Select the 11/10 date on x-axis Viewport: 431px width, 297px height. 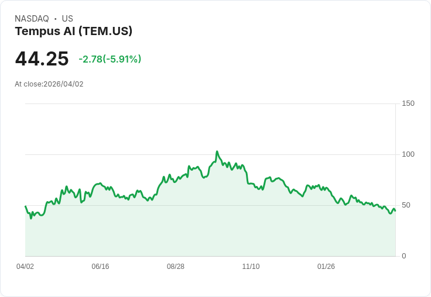point(251,267)
